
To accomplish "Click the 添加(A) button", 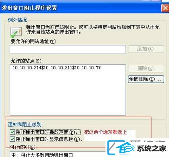I will click(146, 49).
